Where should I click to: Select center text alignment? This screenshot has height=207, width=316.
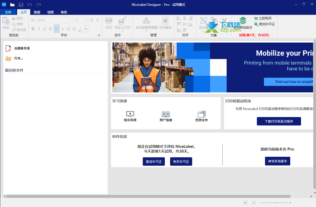[x=63, y=29]
